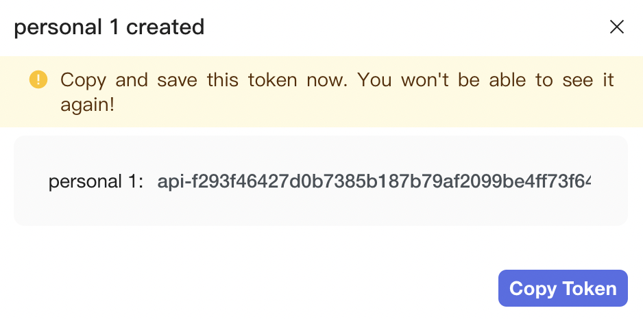Image resolution: width=643 pixels, height=319 pixels.
Task: Click the word 'created' in the title
Action: (x=165, y=27)
